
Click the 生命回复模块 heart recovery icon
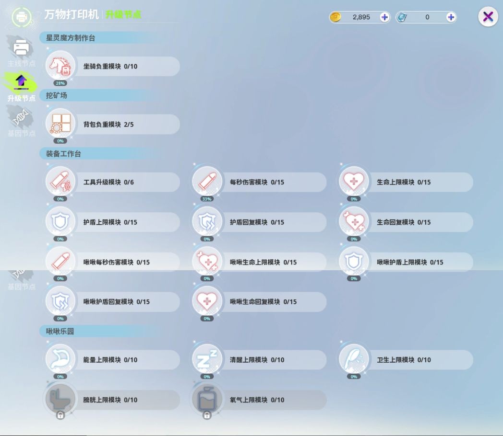[353, 222]
